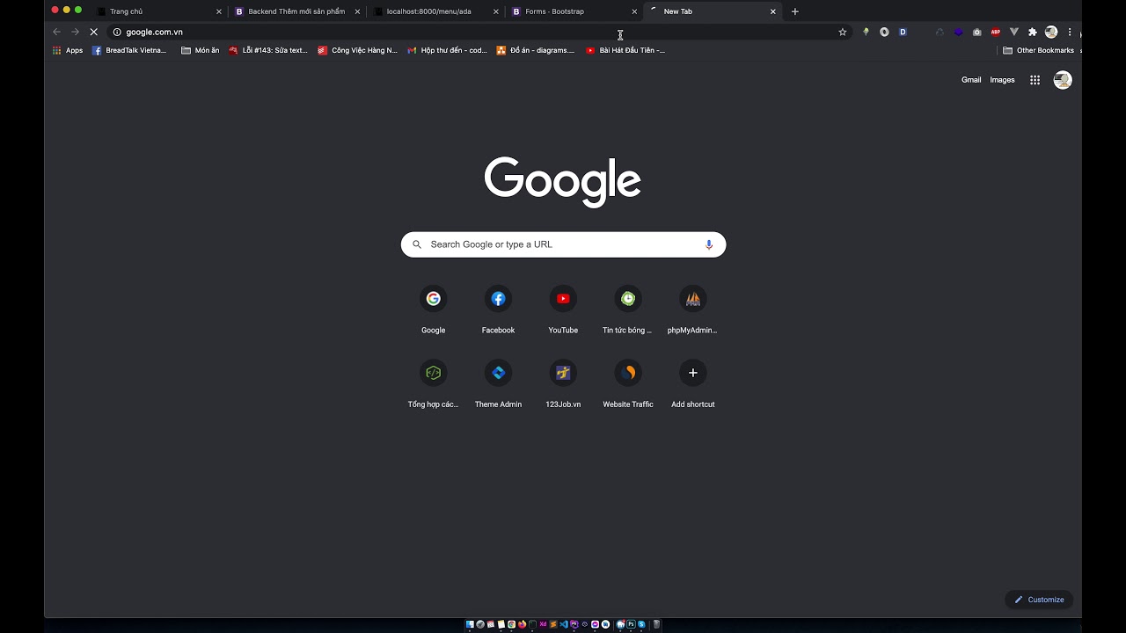The image size is (1126, 633).
Task: Click the address bar showing google.com.vn
Action: (x=479, y=32)
